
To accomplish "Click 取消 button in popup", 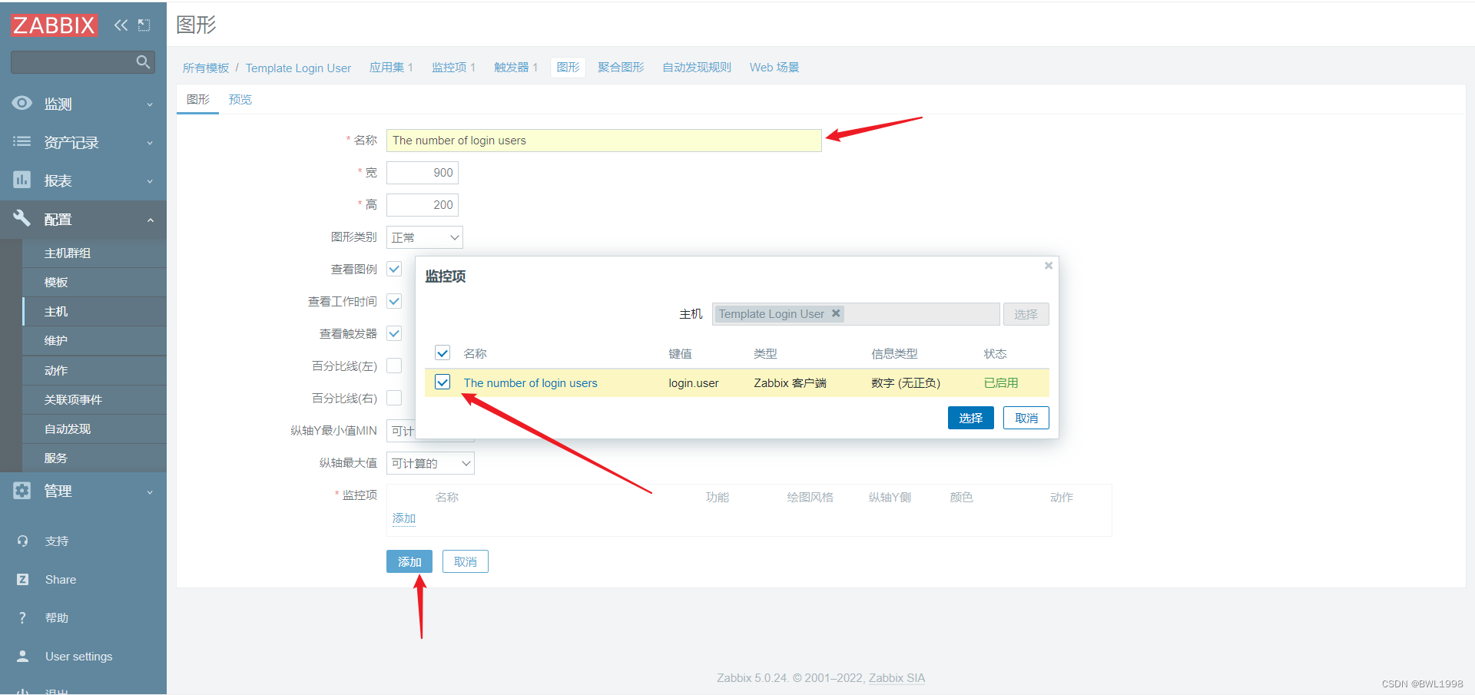I will pyautogui.click(x=1026, y=418).
